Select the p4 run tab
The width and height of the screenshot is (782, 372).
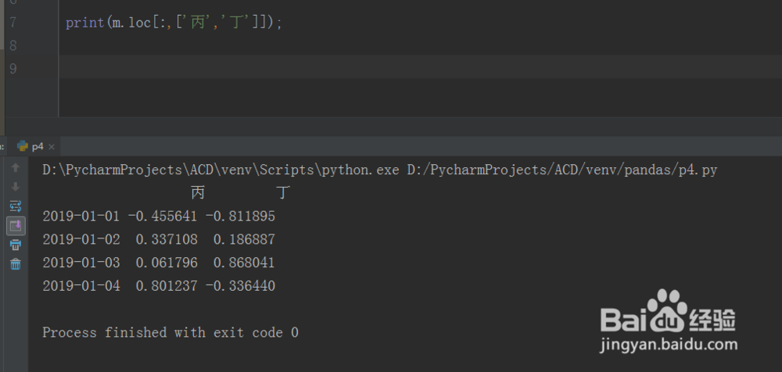[x=38, y=145]
